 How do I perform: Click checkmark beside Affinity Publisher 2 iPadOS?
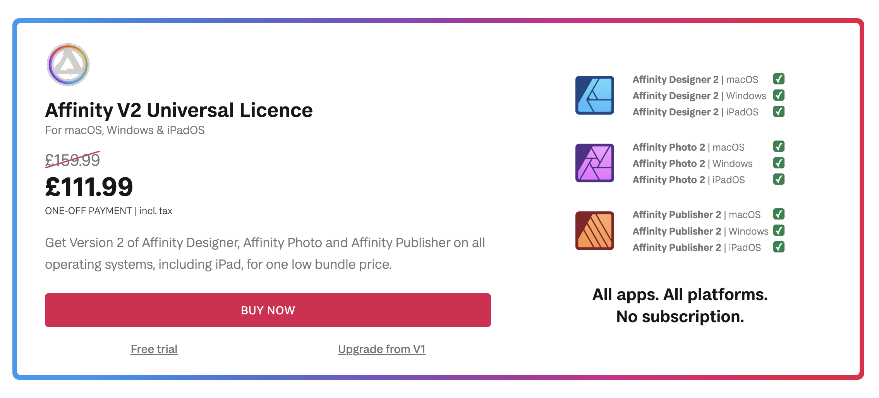click(779, 247)
